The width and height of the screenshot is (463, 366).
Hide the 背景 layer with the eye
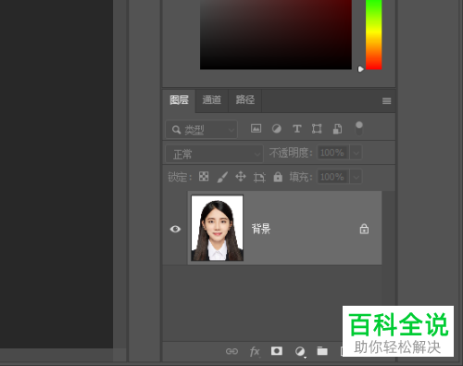(175, 229)
